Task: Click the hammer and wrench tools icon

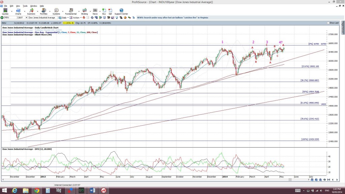Action: 108,18
